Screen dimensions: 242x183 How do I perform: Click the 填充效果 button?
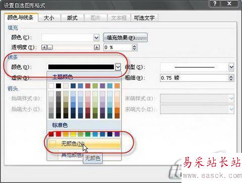125,38
